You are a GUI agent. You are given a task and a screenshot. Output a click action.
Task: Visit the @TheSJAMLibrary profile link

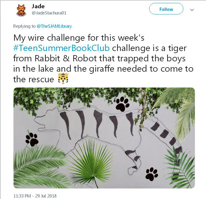click(x=54, y=26)
